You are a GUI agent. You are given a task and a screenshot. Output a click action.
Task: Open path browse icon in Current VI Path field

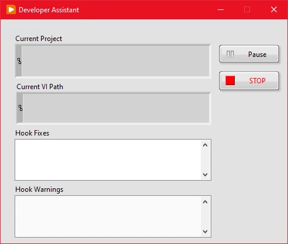(20, 108)
